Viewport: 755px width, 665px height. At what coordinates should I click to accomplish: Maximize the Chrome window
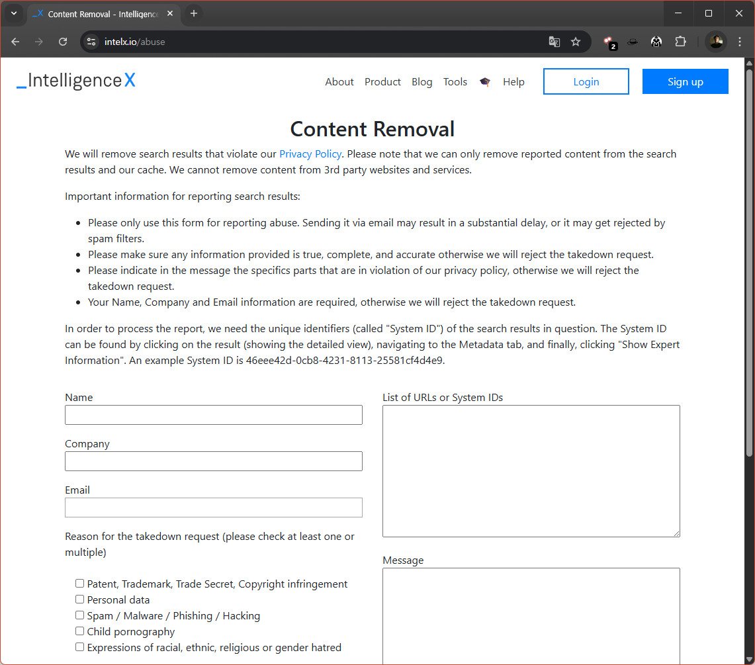tap(708, 13)
